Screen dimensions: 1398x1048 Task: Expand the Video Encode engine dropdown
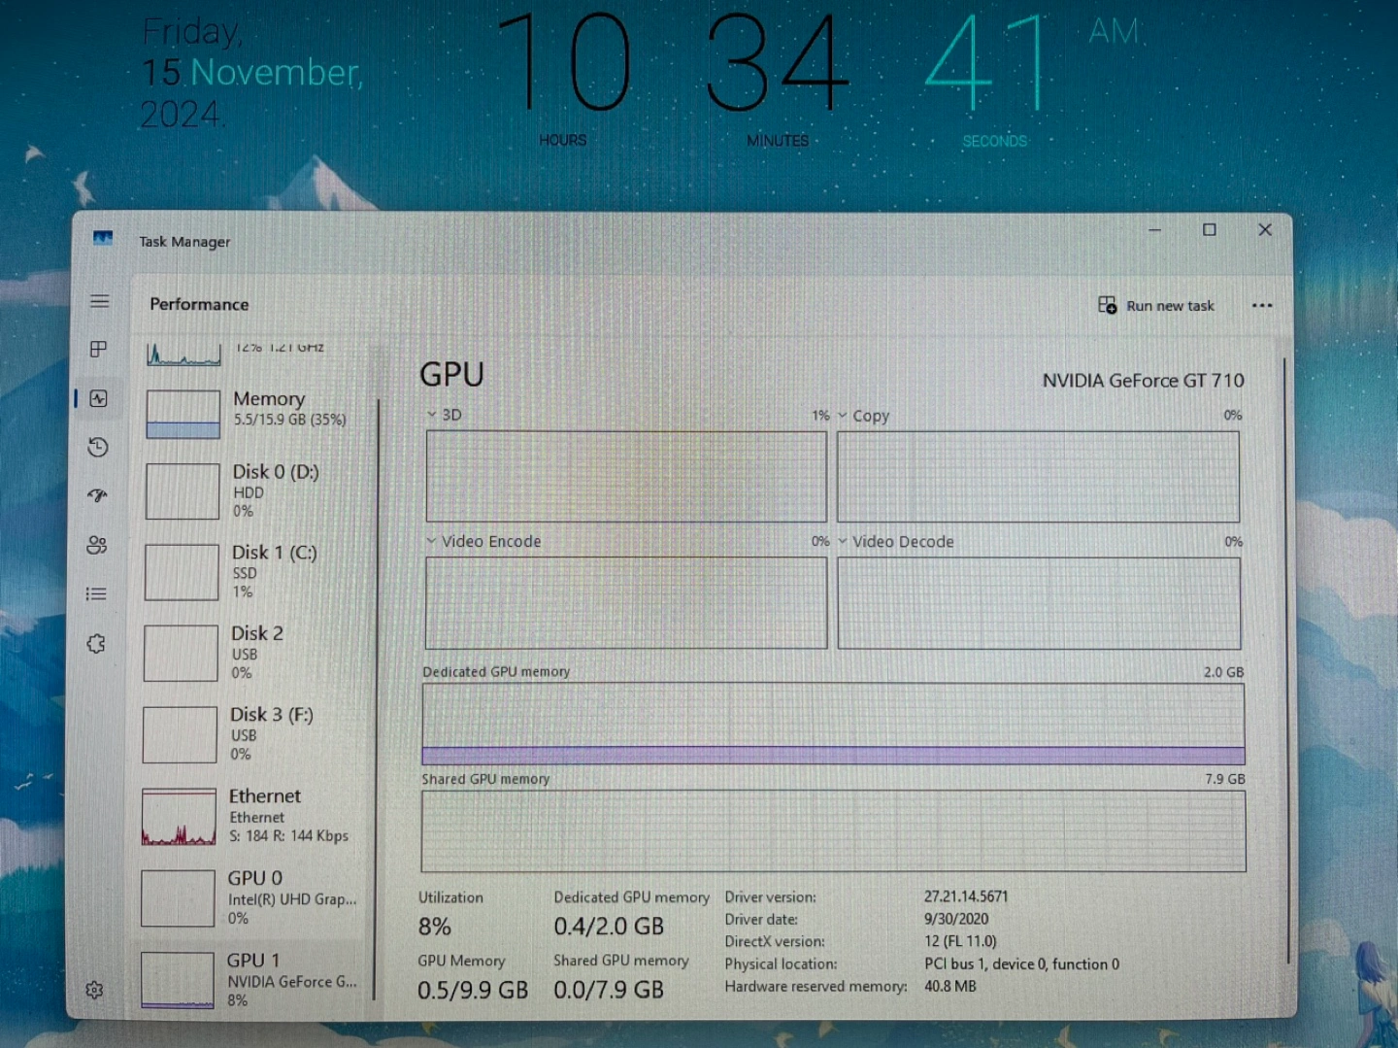click(431, 541)
